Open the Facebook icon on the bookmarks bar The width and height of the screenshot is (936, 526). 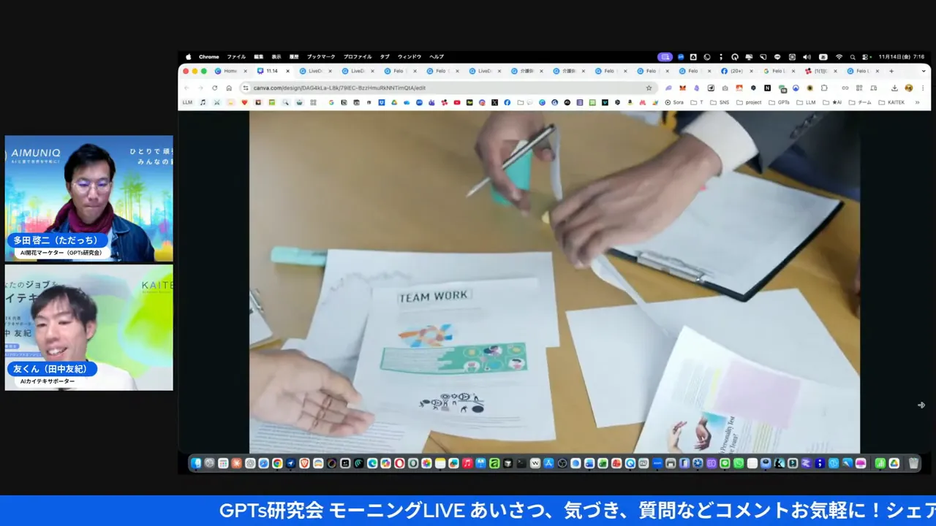tap(507, 102)
